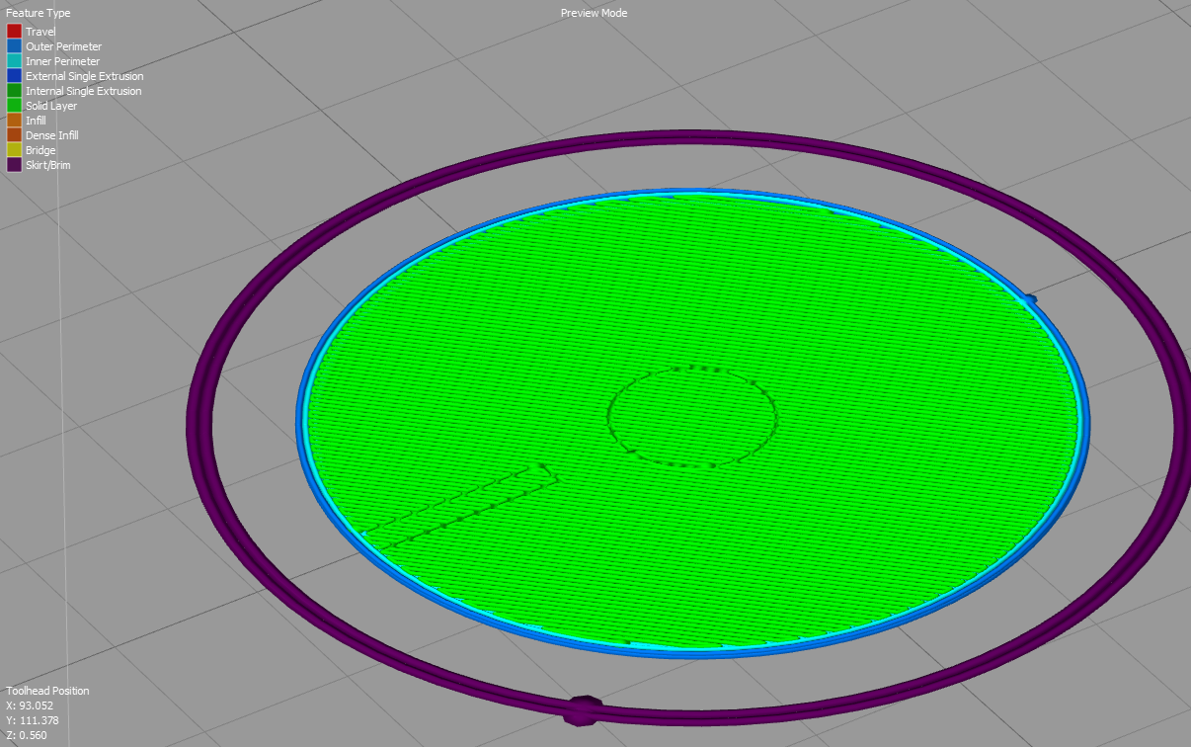Click the Outer Perimeter legend label
The height and width of the screenshot is (747, 1191).
point(63,46)
